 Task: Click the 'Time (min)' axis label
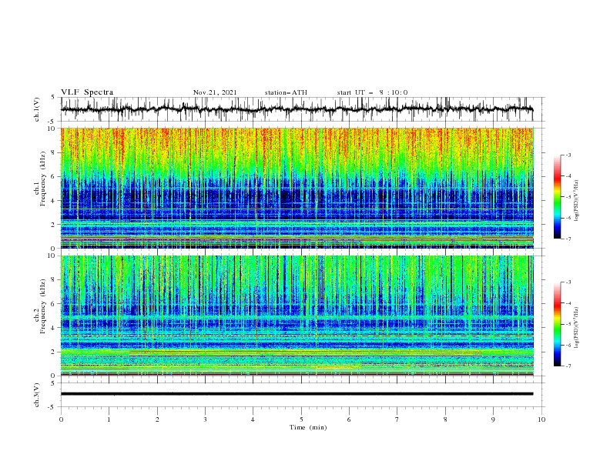(308, 427)
